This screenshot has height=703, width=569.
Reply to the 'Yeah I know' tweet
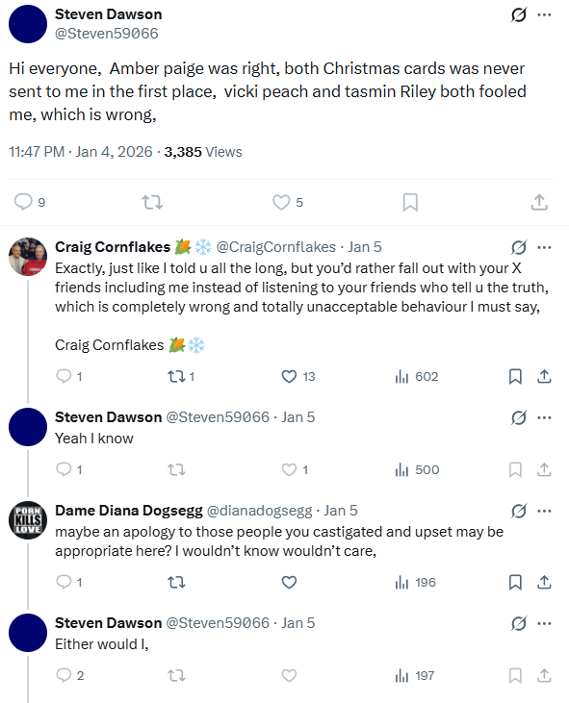point(64,469)
